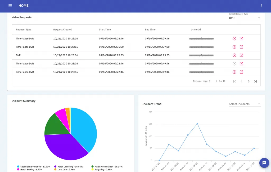271x172 pixels.
Task: Play the video starting 09/16/2020 09:24:46
Action: point(234,39)
